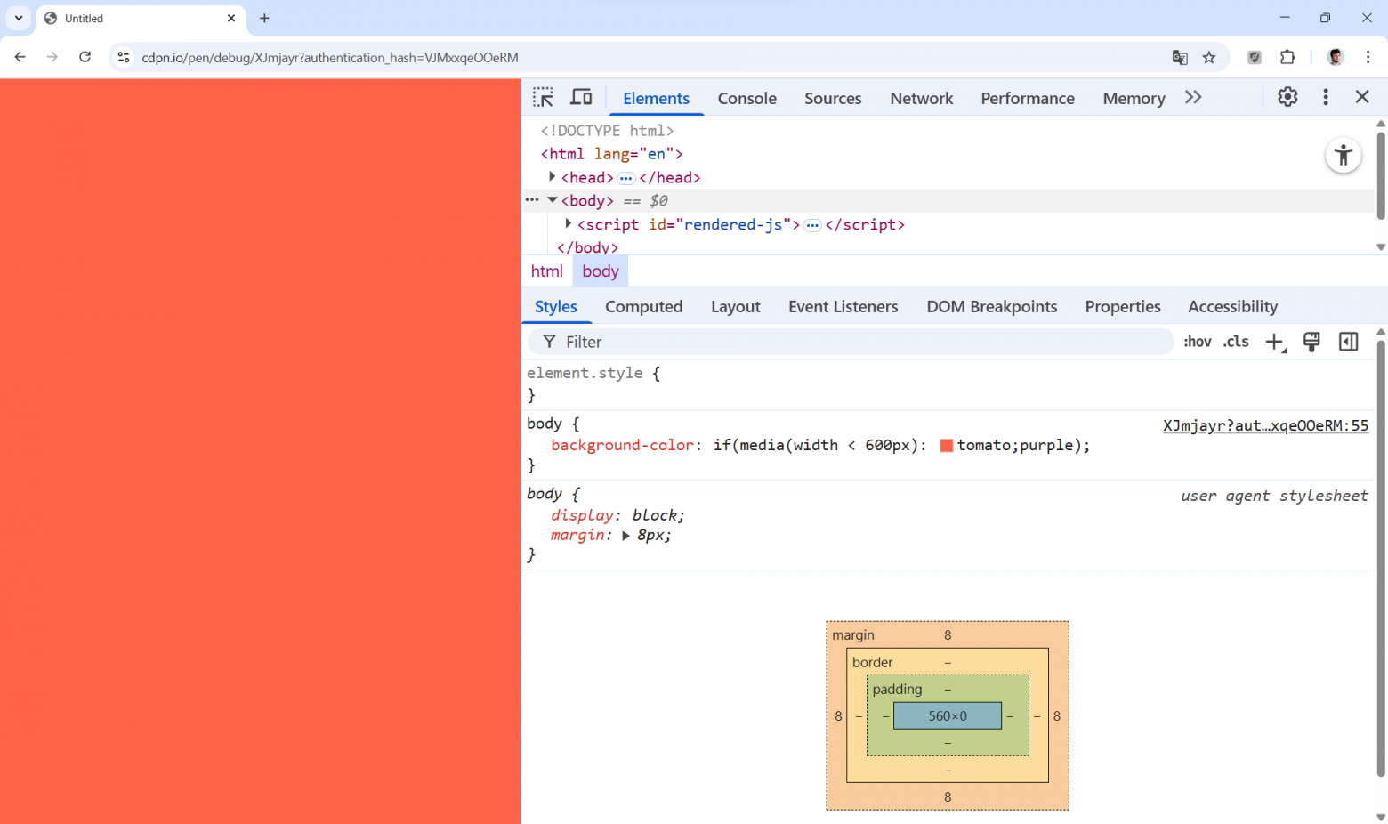Select body in the breadcrumb
This screenshot has height=824, width=1388.
click(x=601, y=271)
